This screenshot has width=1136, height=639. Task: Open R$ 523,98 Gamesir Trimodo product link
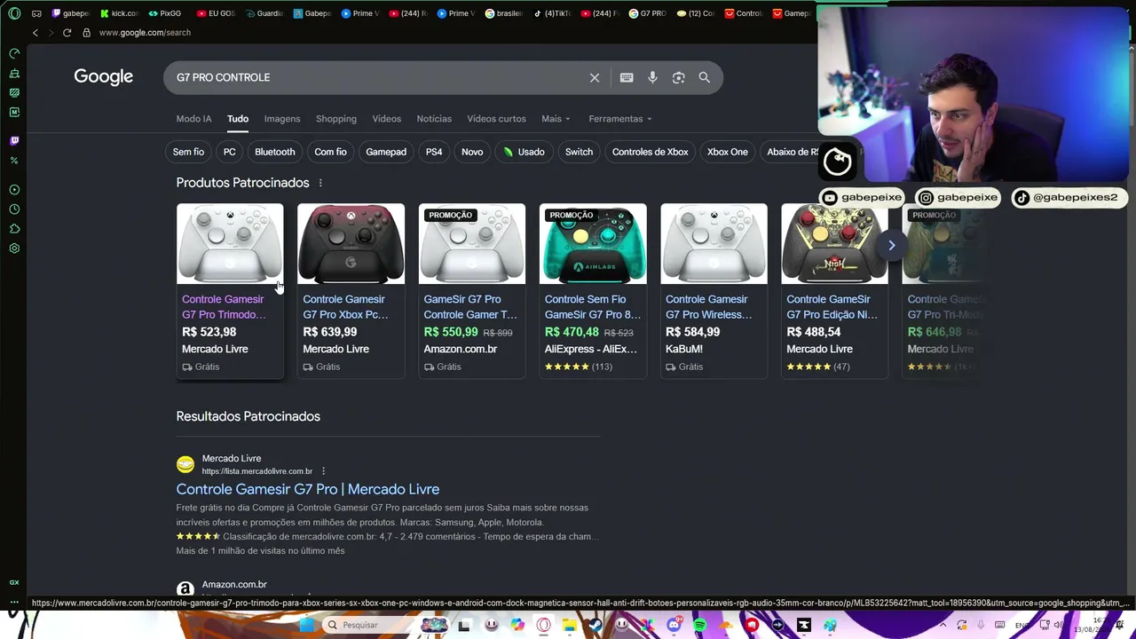click(x=224, y=307)
